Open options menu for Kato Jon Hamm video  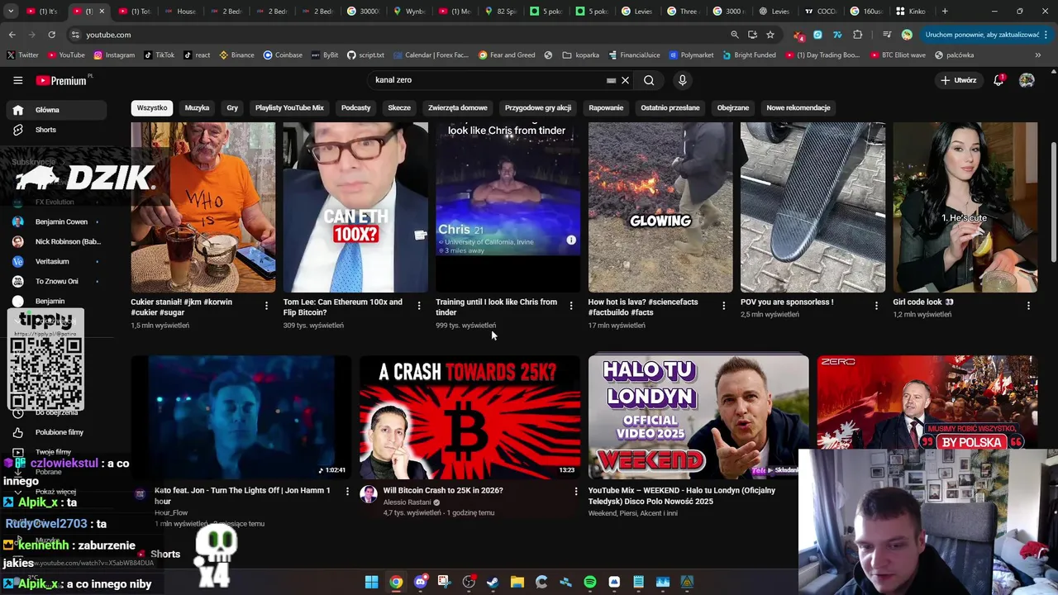pyautogui.click(x=347, y=491)
